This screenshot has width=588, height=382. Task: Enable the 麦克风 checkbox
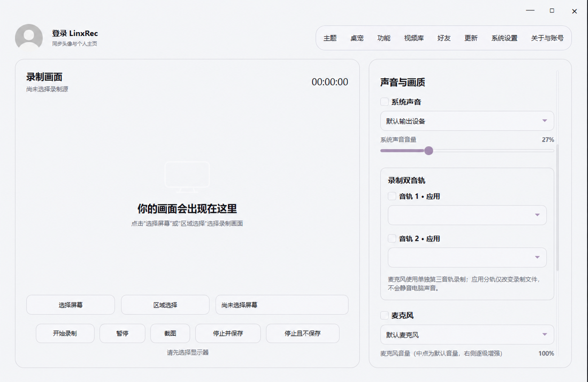tap(384, 315)
